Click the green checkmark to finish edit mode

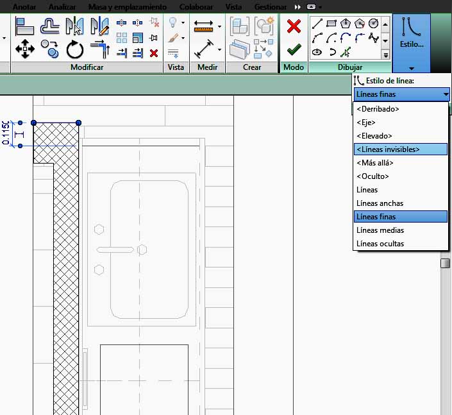[294, 49]
